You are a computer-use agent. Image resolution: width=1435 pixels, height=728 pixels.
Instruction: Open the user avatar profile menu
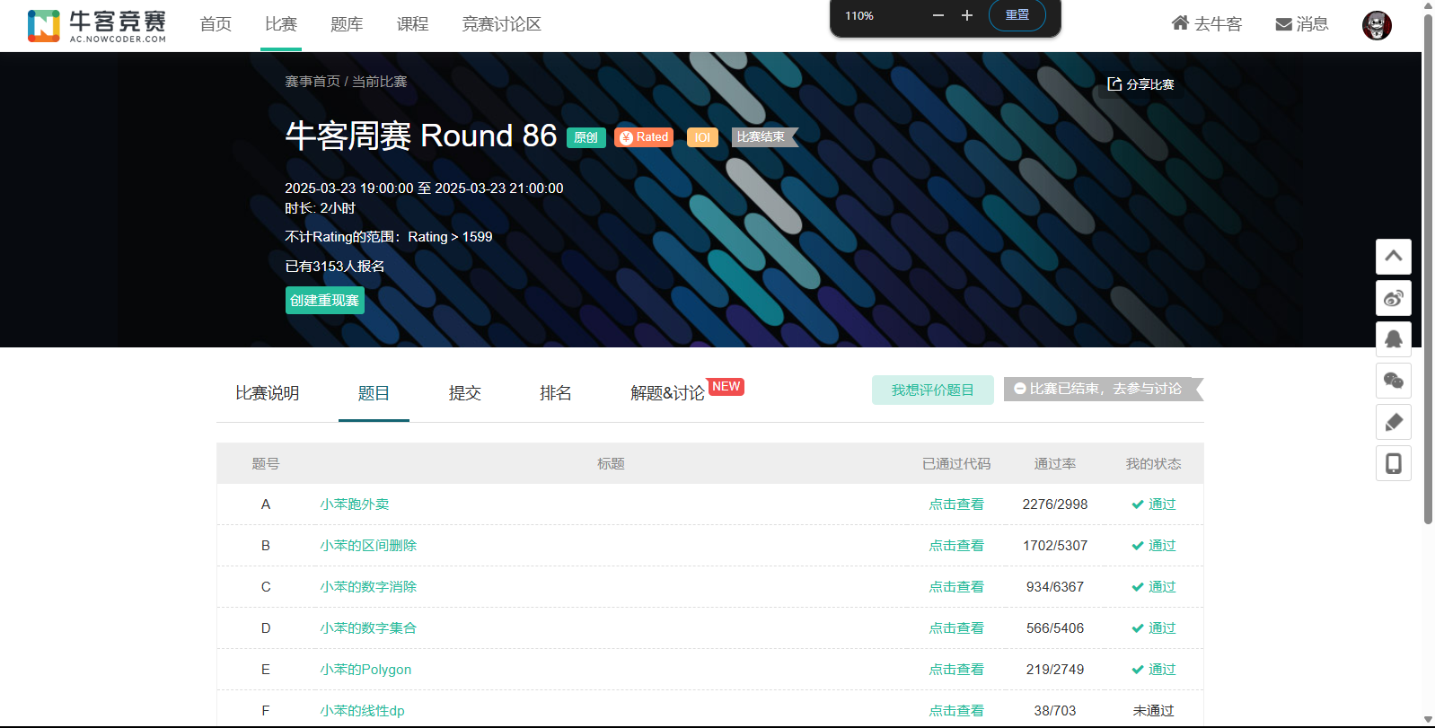click(1377, 25)
